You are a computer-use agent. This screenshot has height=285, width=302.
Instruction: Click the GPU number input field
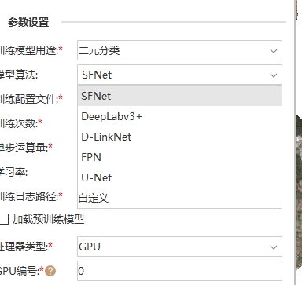click(179, 271)
